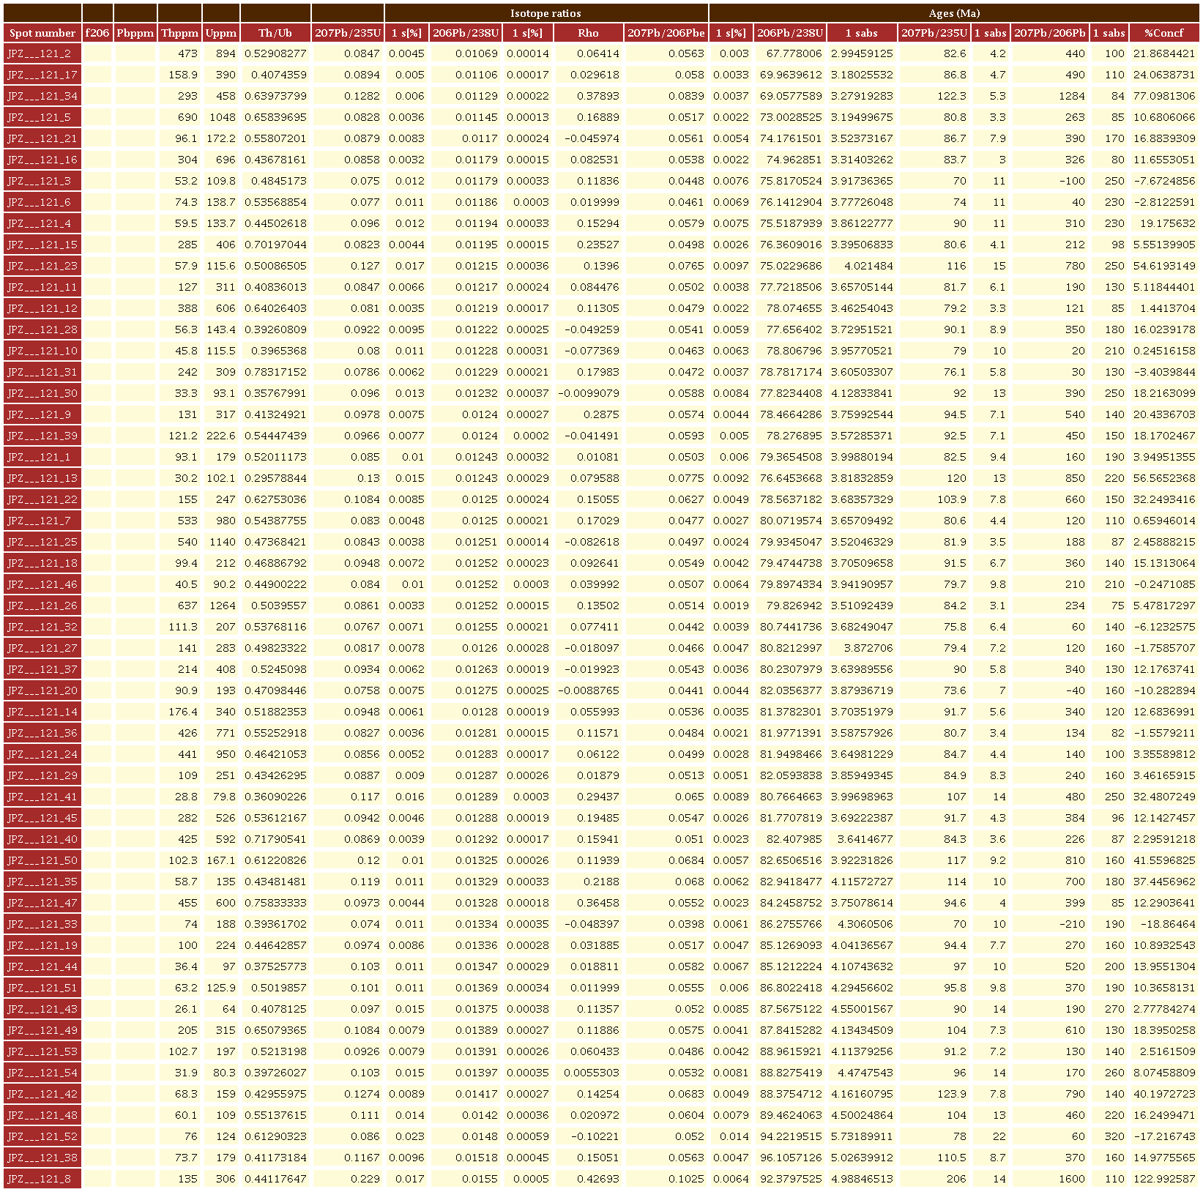
Task: Select the %Concf column header
Action: (1163, 32)
